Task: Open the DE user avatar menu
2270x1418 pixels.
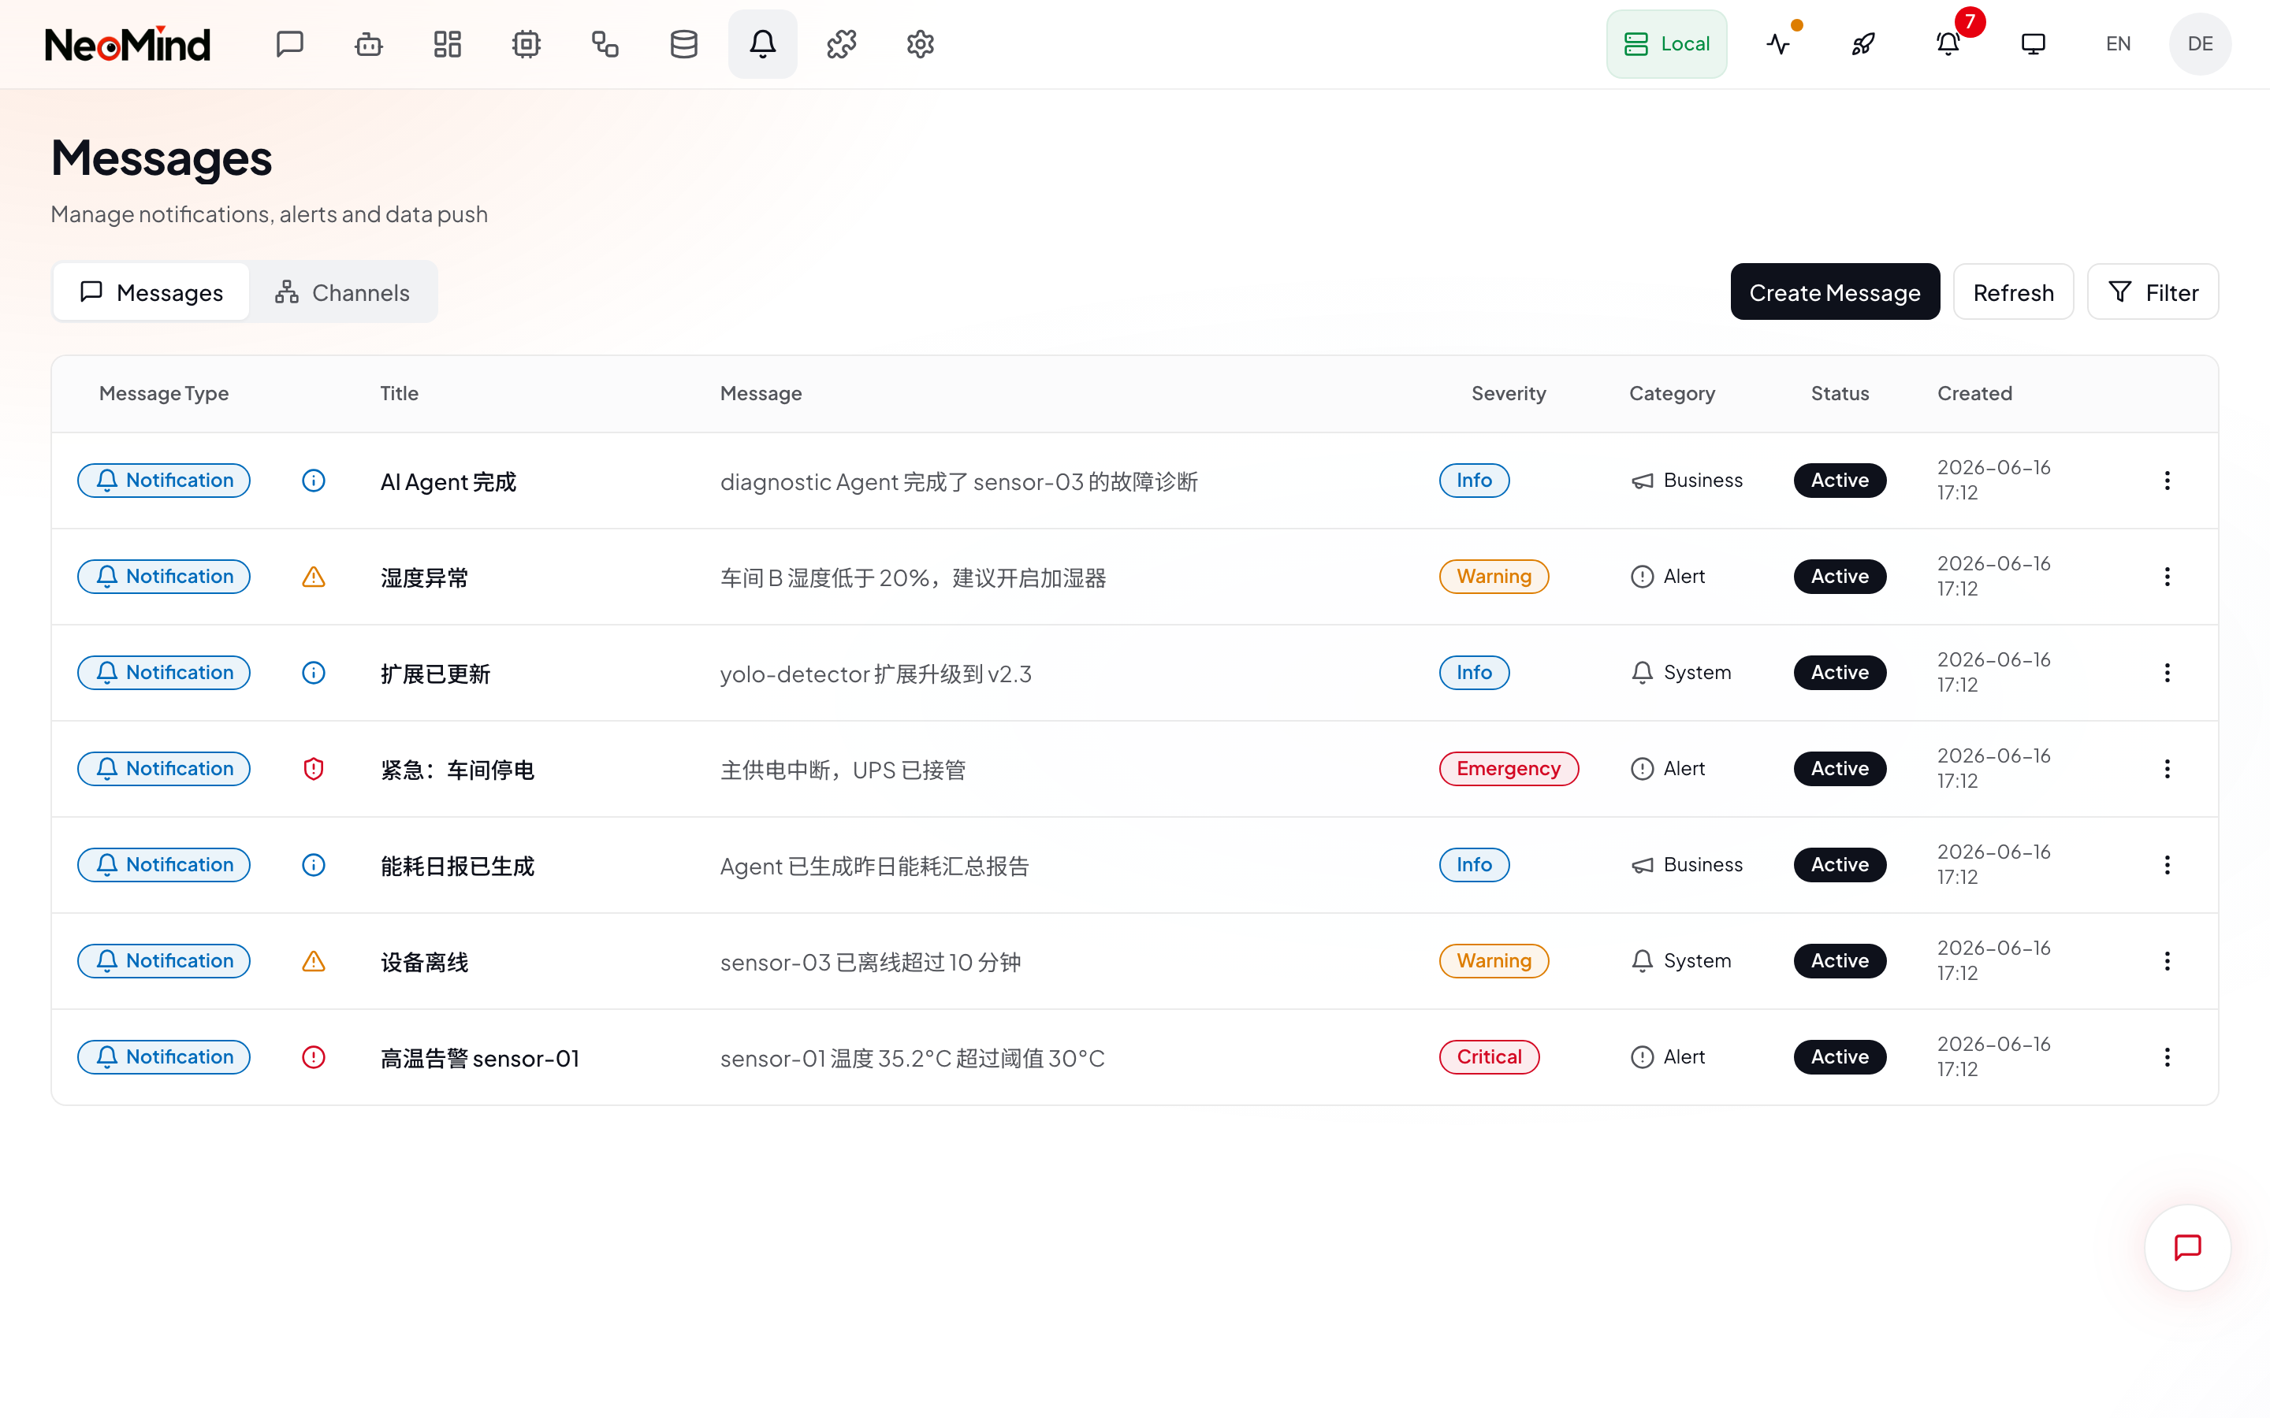Action: [x=2200, y=44]
